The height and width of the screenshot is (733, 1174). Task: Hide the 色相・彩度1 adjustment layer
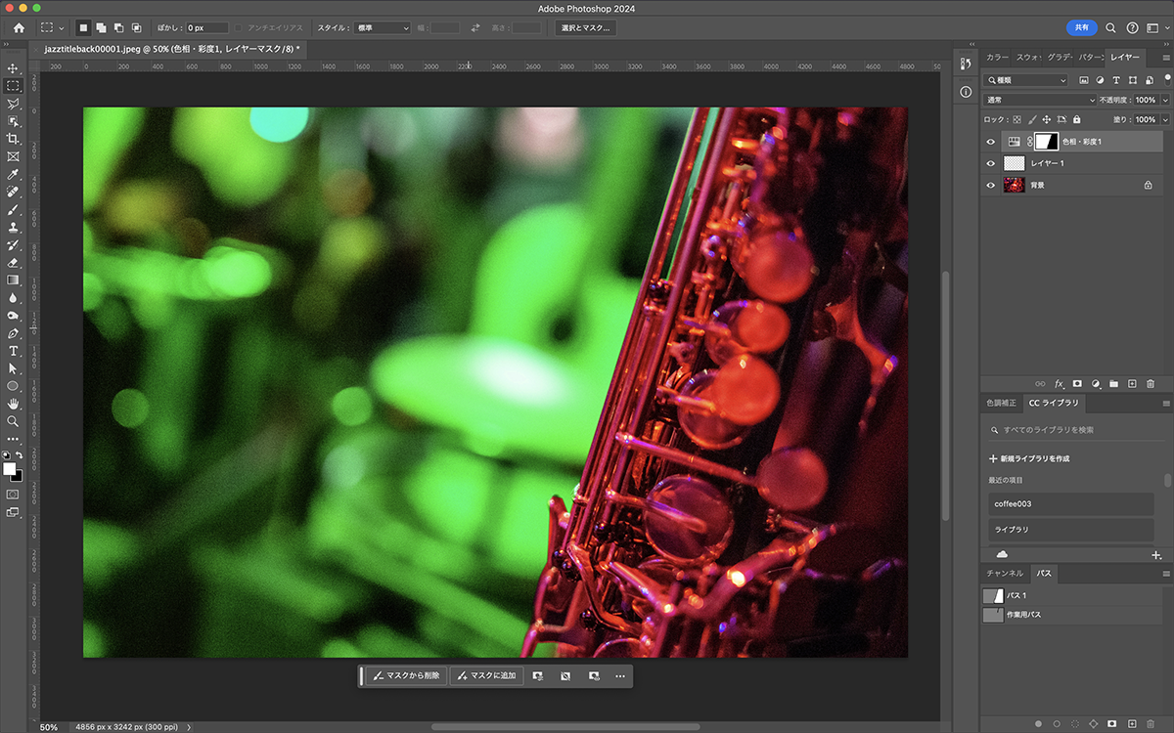[x=990, y=142]
